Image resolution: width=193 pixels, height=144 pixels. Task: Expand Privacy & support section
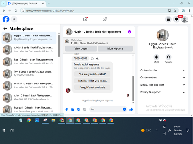pos(163,92)
